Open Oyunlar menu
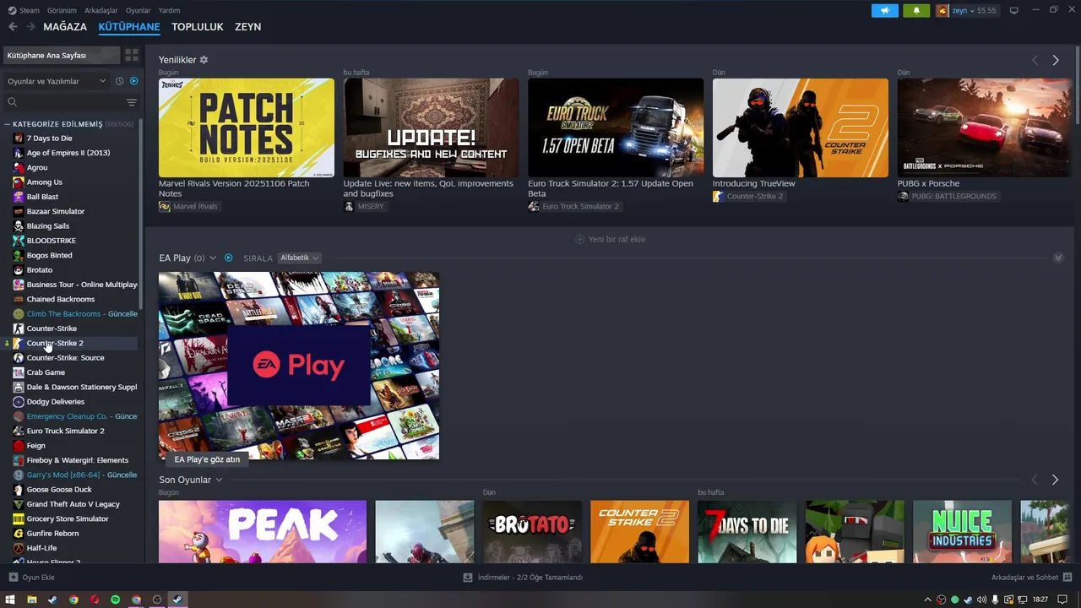The height and width of the screenshot is (608, 1081). [138, 10]
